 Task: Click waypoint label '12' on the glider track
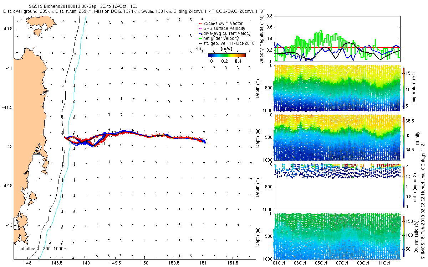111,136
